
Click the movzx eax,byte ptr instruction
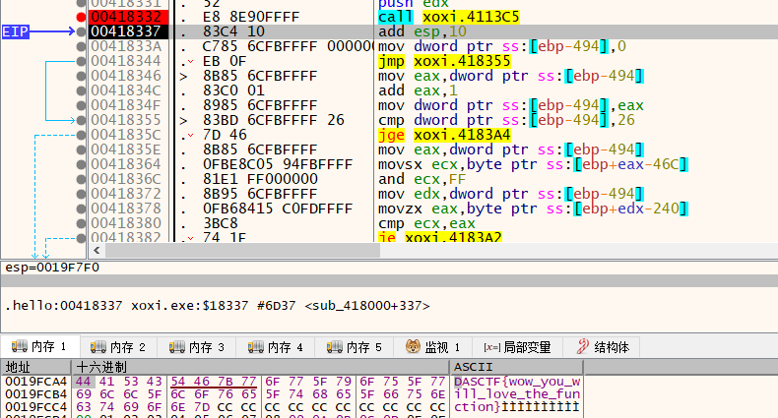pyautogui.click(x=533, y=209)
